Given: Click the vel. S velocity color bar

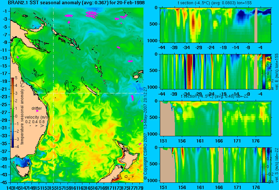Looking at the screenshot, I should [x=264, y=165].
